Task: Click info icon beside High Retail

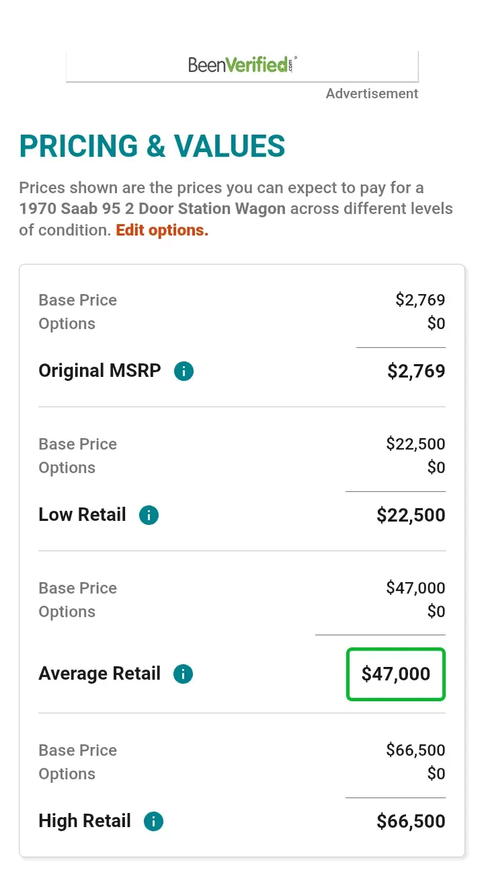Action: 153,821
